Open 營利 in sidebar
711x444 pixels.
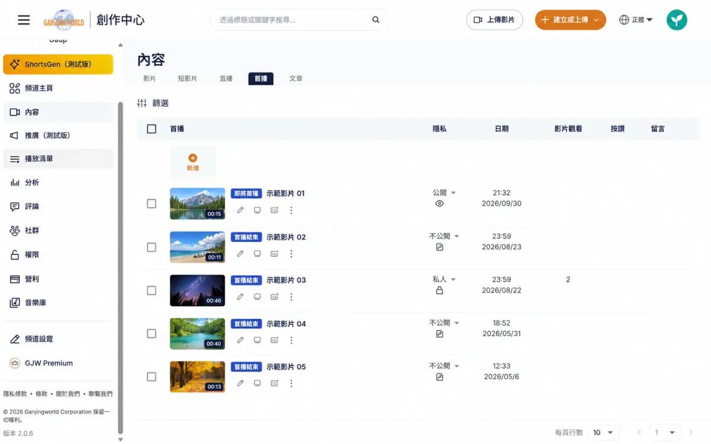click(58, 279)
